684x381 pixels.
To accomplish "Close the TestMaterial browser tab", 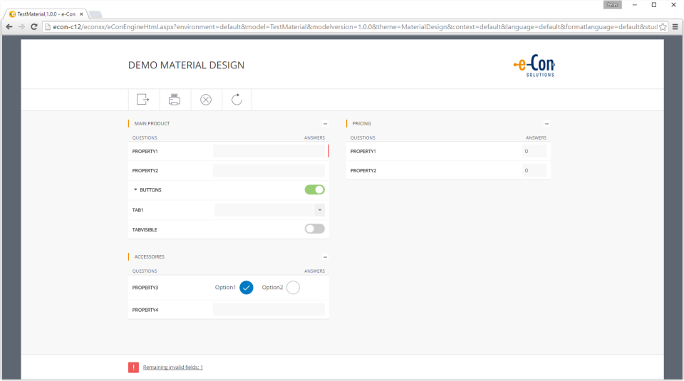I will pos(81,14).
